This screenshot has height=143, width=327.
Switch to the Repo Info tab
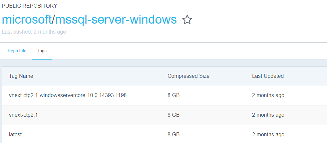tap(17, 51)
